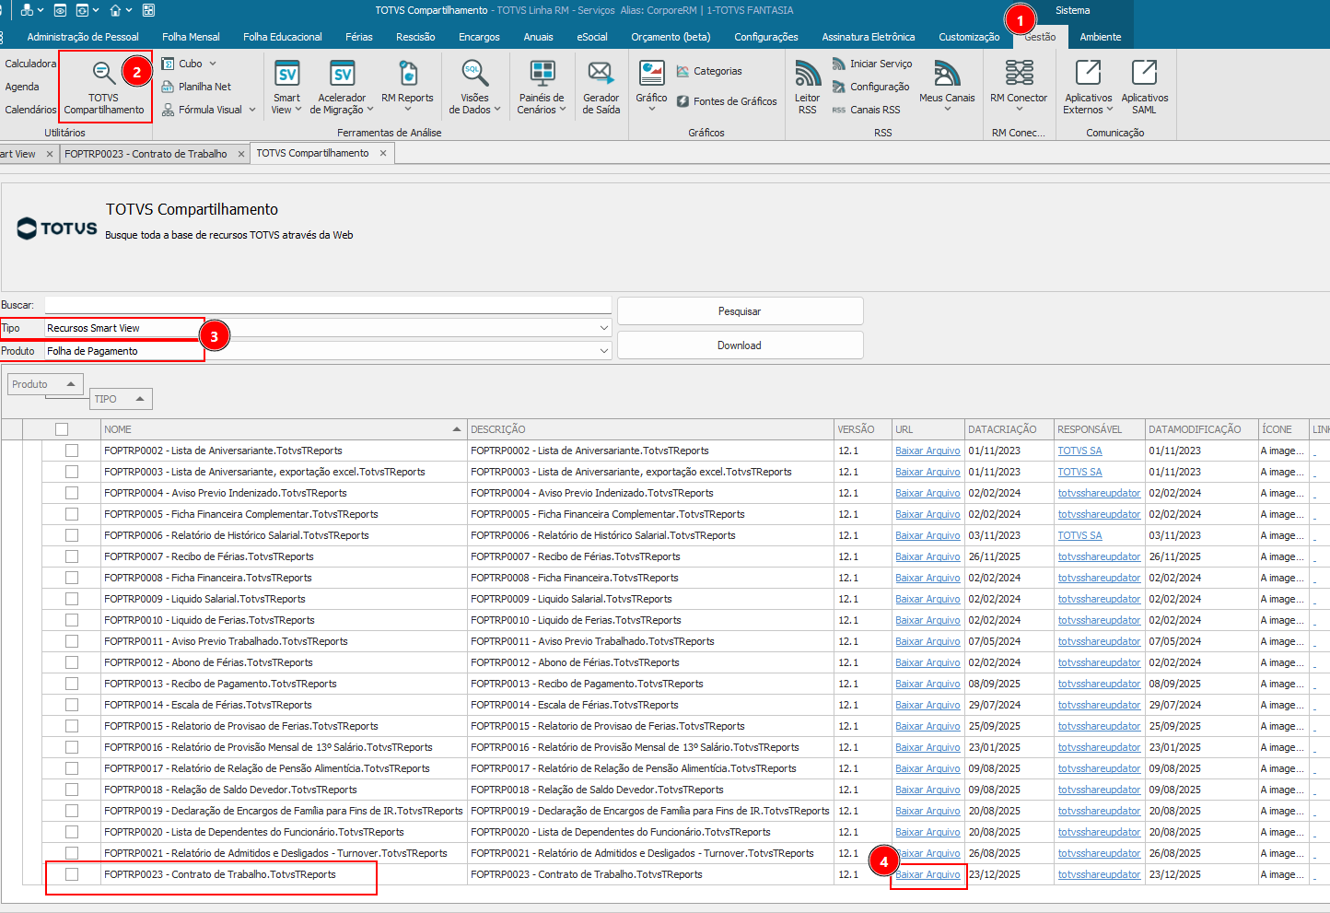Select the FOPTRP0023 - Contrato de Trabalho tab
Screen dimensions: 1330x913
tap(146, 154)
